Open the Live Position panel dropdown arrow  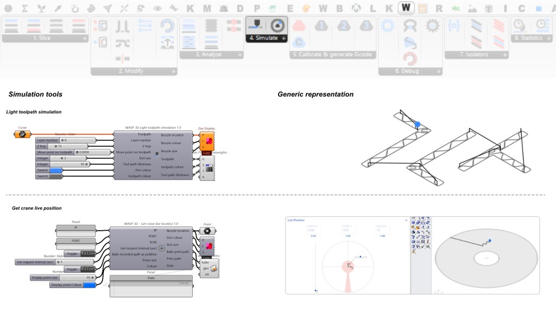coord(406,220)
